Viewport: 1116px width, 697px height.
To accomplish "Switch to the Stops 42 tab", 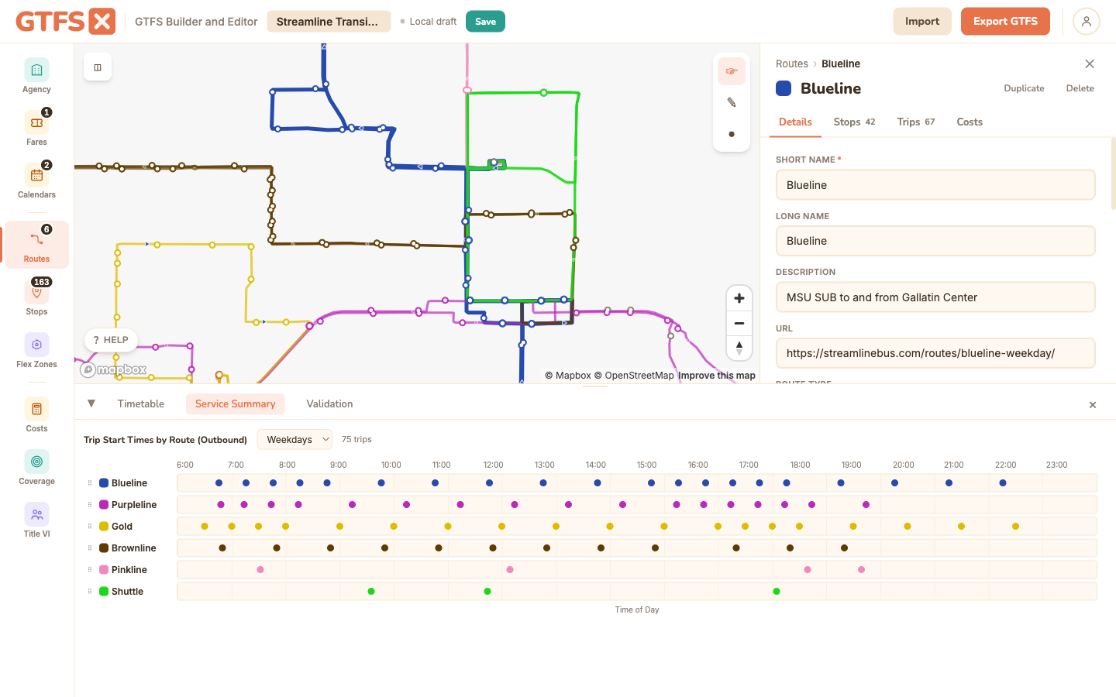I will coord(854,122).
